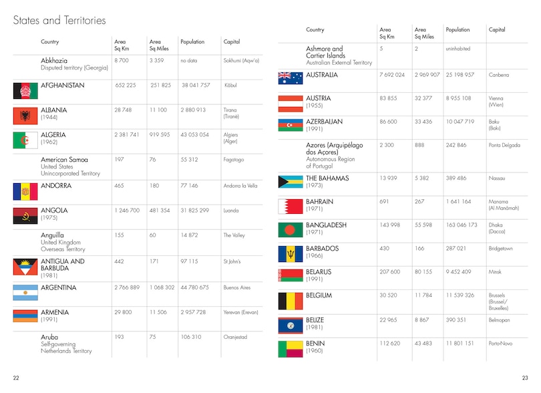Select the Bangladesh flag icon
This screenshot has height=393, width=541.
pos(291,230)
